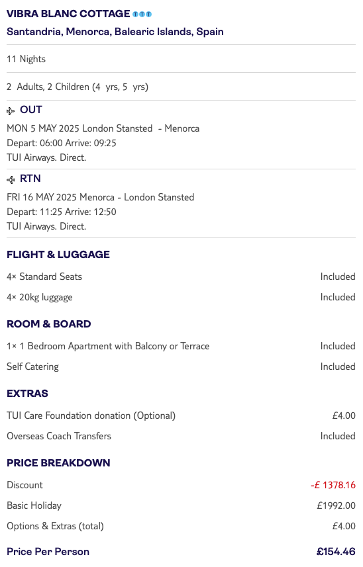Click the TUI T-rating icons beside hotel name
The height and width of the screenshot is (567, 363).
coord(142,15)
